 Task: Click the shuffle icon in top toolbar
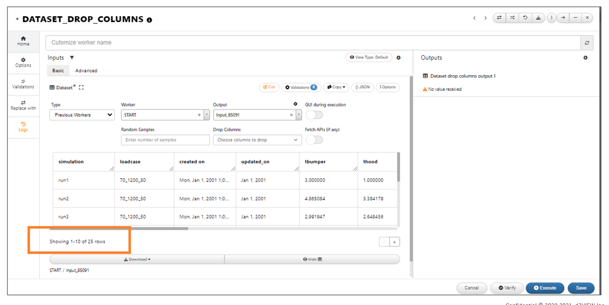click(x=512, y=18)
